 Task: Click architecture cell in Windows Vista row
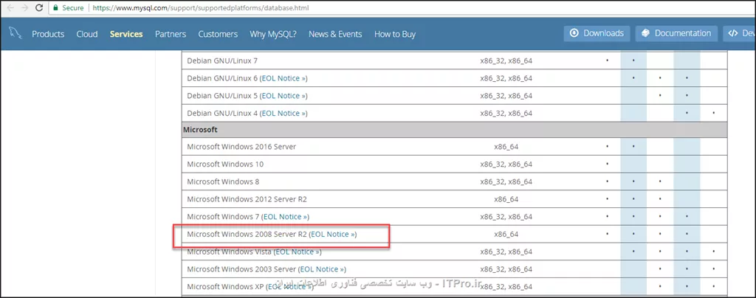(x=506, y=252)
